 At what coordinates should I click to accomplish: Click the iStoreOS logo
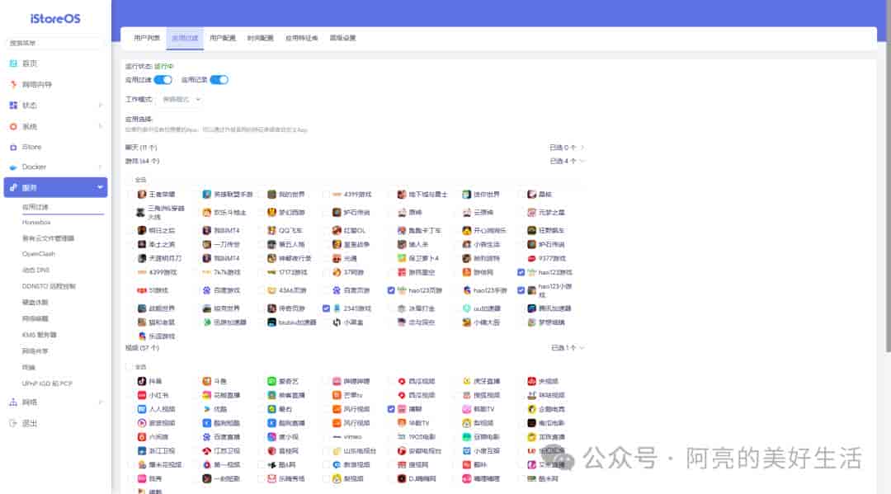[55, 19]
